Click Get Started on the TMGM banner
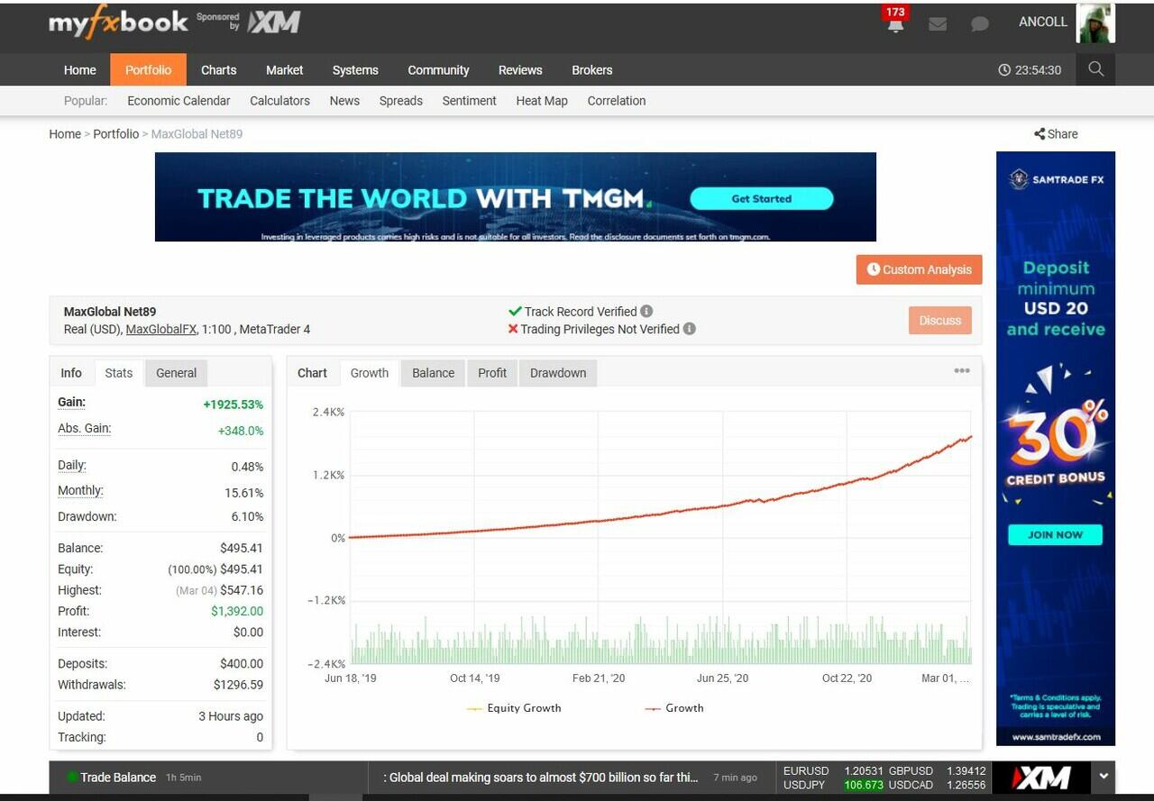This screenshot has width=1154, height=801. pos(762,198)
